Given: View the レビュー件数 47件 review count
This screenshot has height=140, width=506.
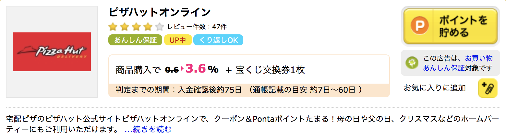Looking at the screenshot, I should [x=197, y=27].
